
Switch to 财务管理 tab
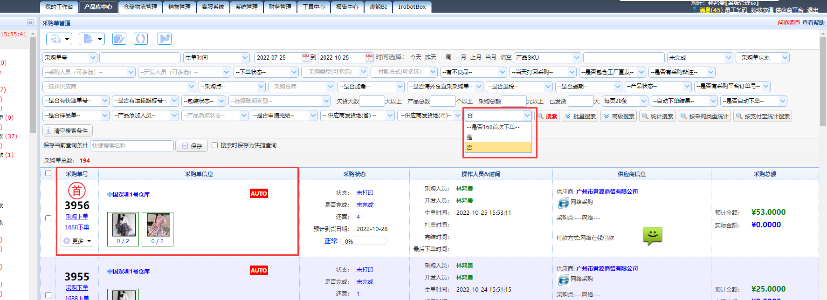(280, 7)
